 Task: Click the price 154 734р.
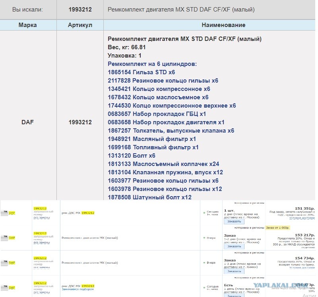pos(305,258)
